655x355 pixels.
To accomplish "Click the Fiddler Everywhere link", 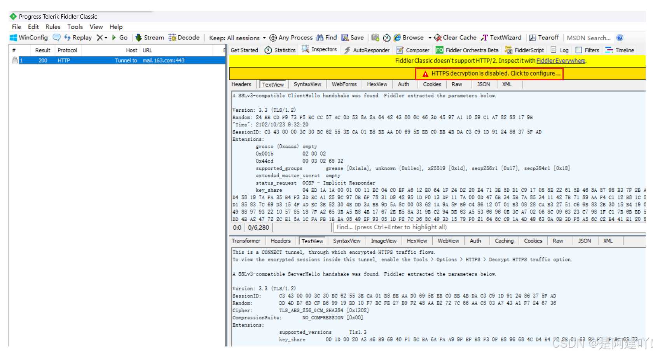I will tap(561, 61).
